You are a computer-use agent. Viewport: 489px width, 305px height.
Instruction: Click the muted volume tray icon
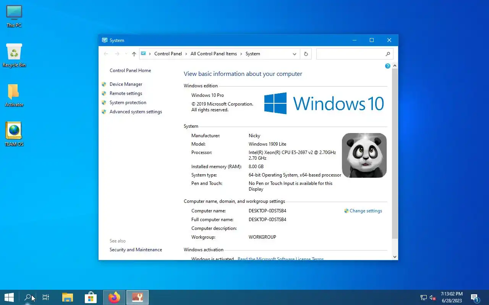[433, 298]
